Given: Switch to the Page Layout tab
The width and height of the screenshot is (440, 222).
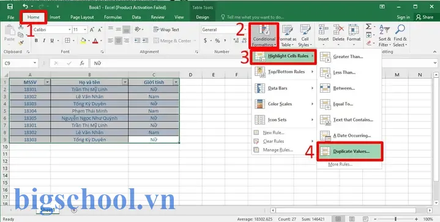Looking at the screenshot, I should point(82,17).
